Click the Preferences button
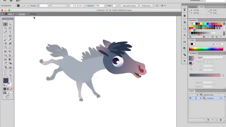 (146, 6)
